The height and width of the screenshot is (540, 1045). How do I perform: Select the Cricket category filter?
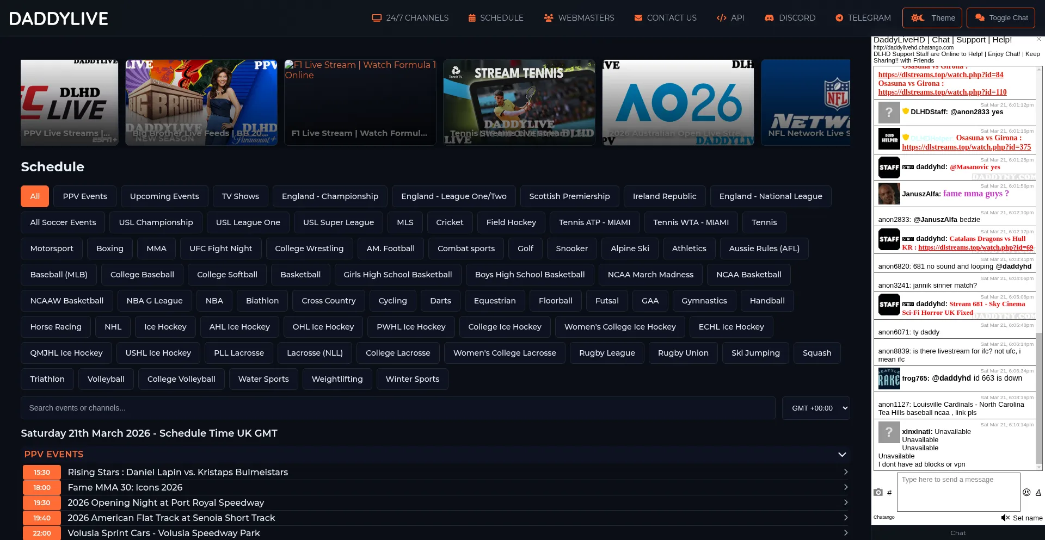point(450,222)
